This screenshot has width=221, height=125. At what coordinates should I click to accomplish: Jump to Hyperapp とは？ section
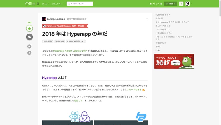click(x=163, y=15)
